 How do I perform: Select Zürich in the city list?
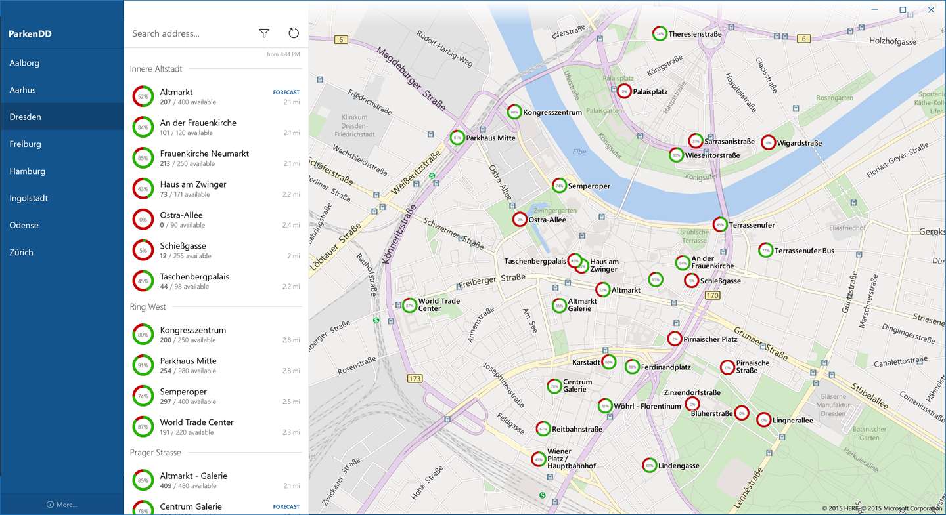click(21, 252)
